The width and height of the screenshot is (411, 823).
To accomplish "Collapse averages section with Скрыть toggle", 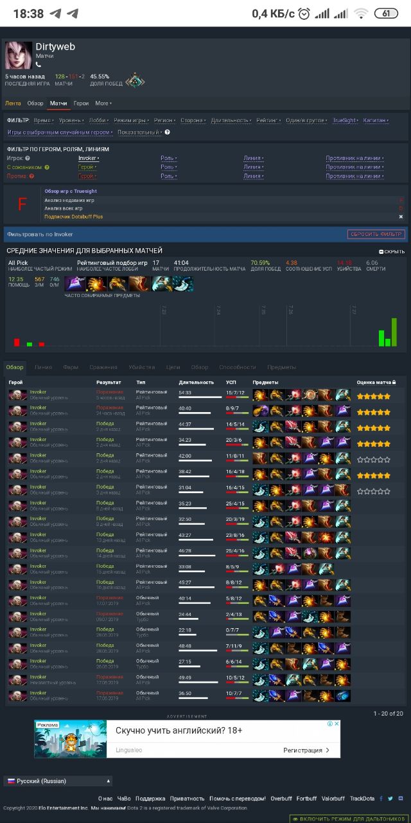I will [x=392, y=252].
